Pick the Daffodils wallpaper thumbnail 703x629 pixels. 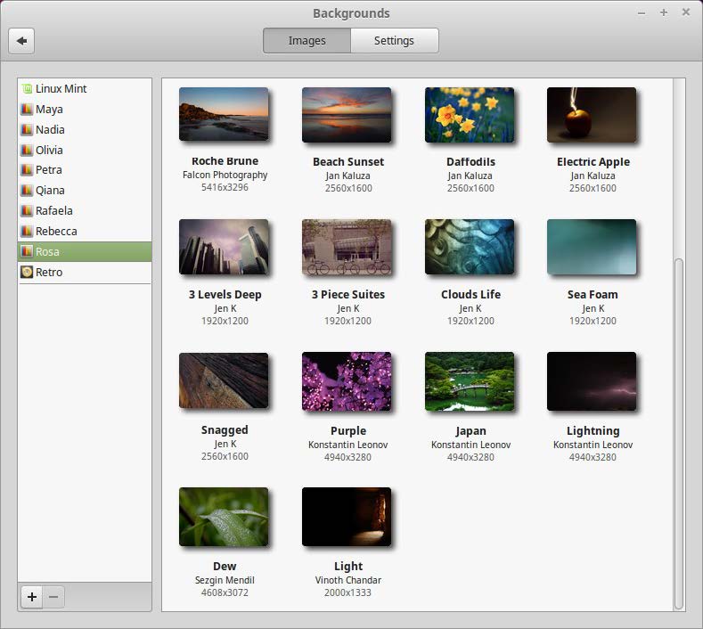pyautogui.click(x=470, y=115)
